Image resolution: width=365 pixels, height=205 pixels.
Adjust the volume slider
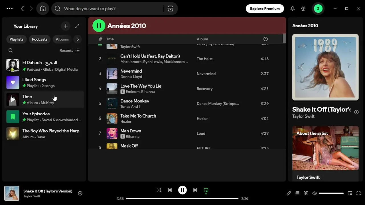pos(331,193)
